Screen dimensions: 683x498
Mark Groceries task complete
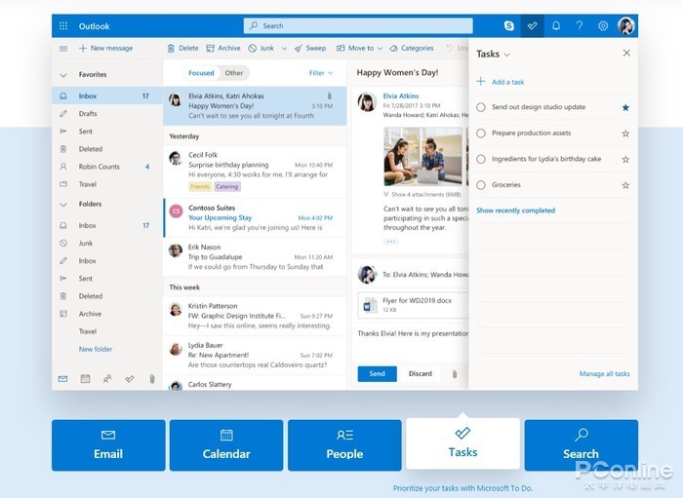(x=481, y=185)
